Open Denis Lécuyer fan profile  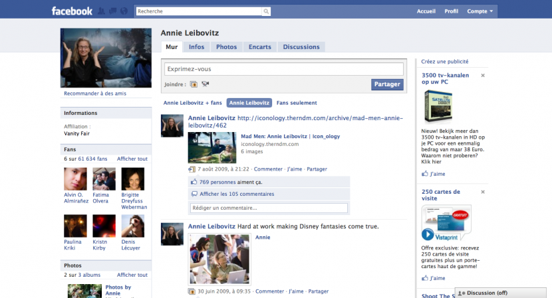point(133,226)
